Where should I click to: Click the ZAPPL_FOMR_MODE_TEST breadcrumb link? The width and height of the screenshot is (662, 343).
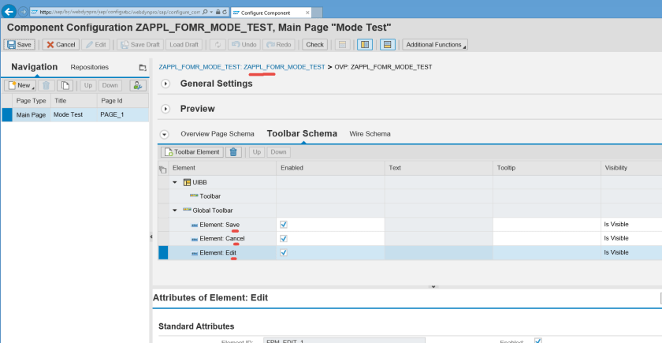pos(242,67)
